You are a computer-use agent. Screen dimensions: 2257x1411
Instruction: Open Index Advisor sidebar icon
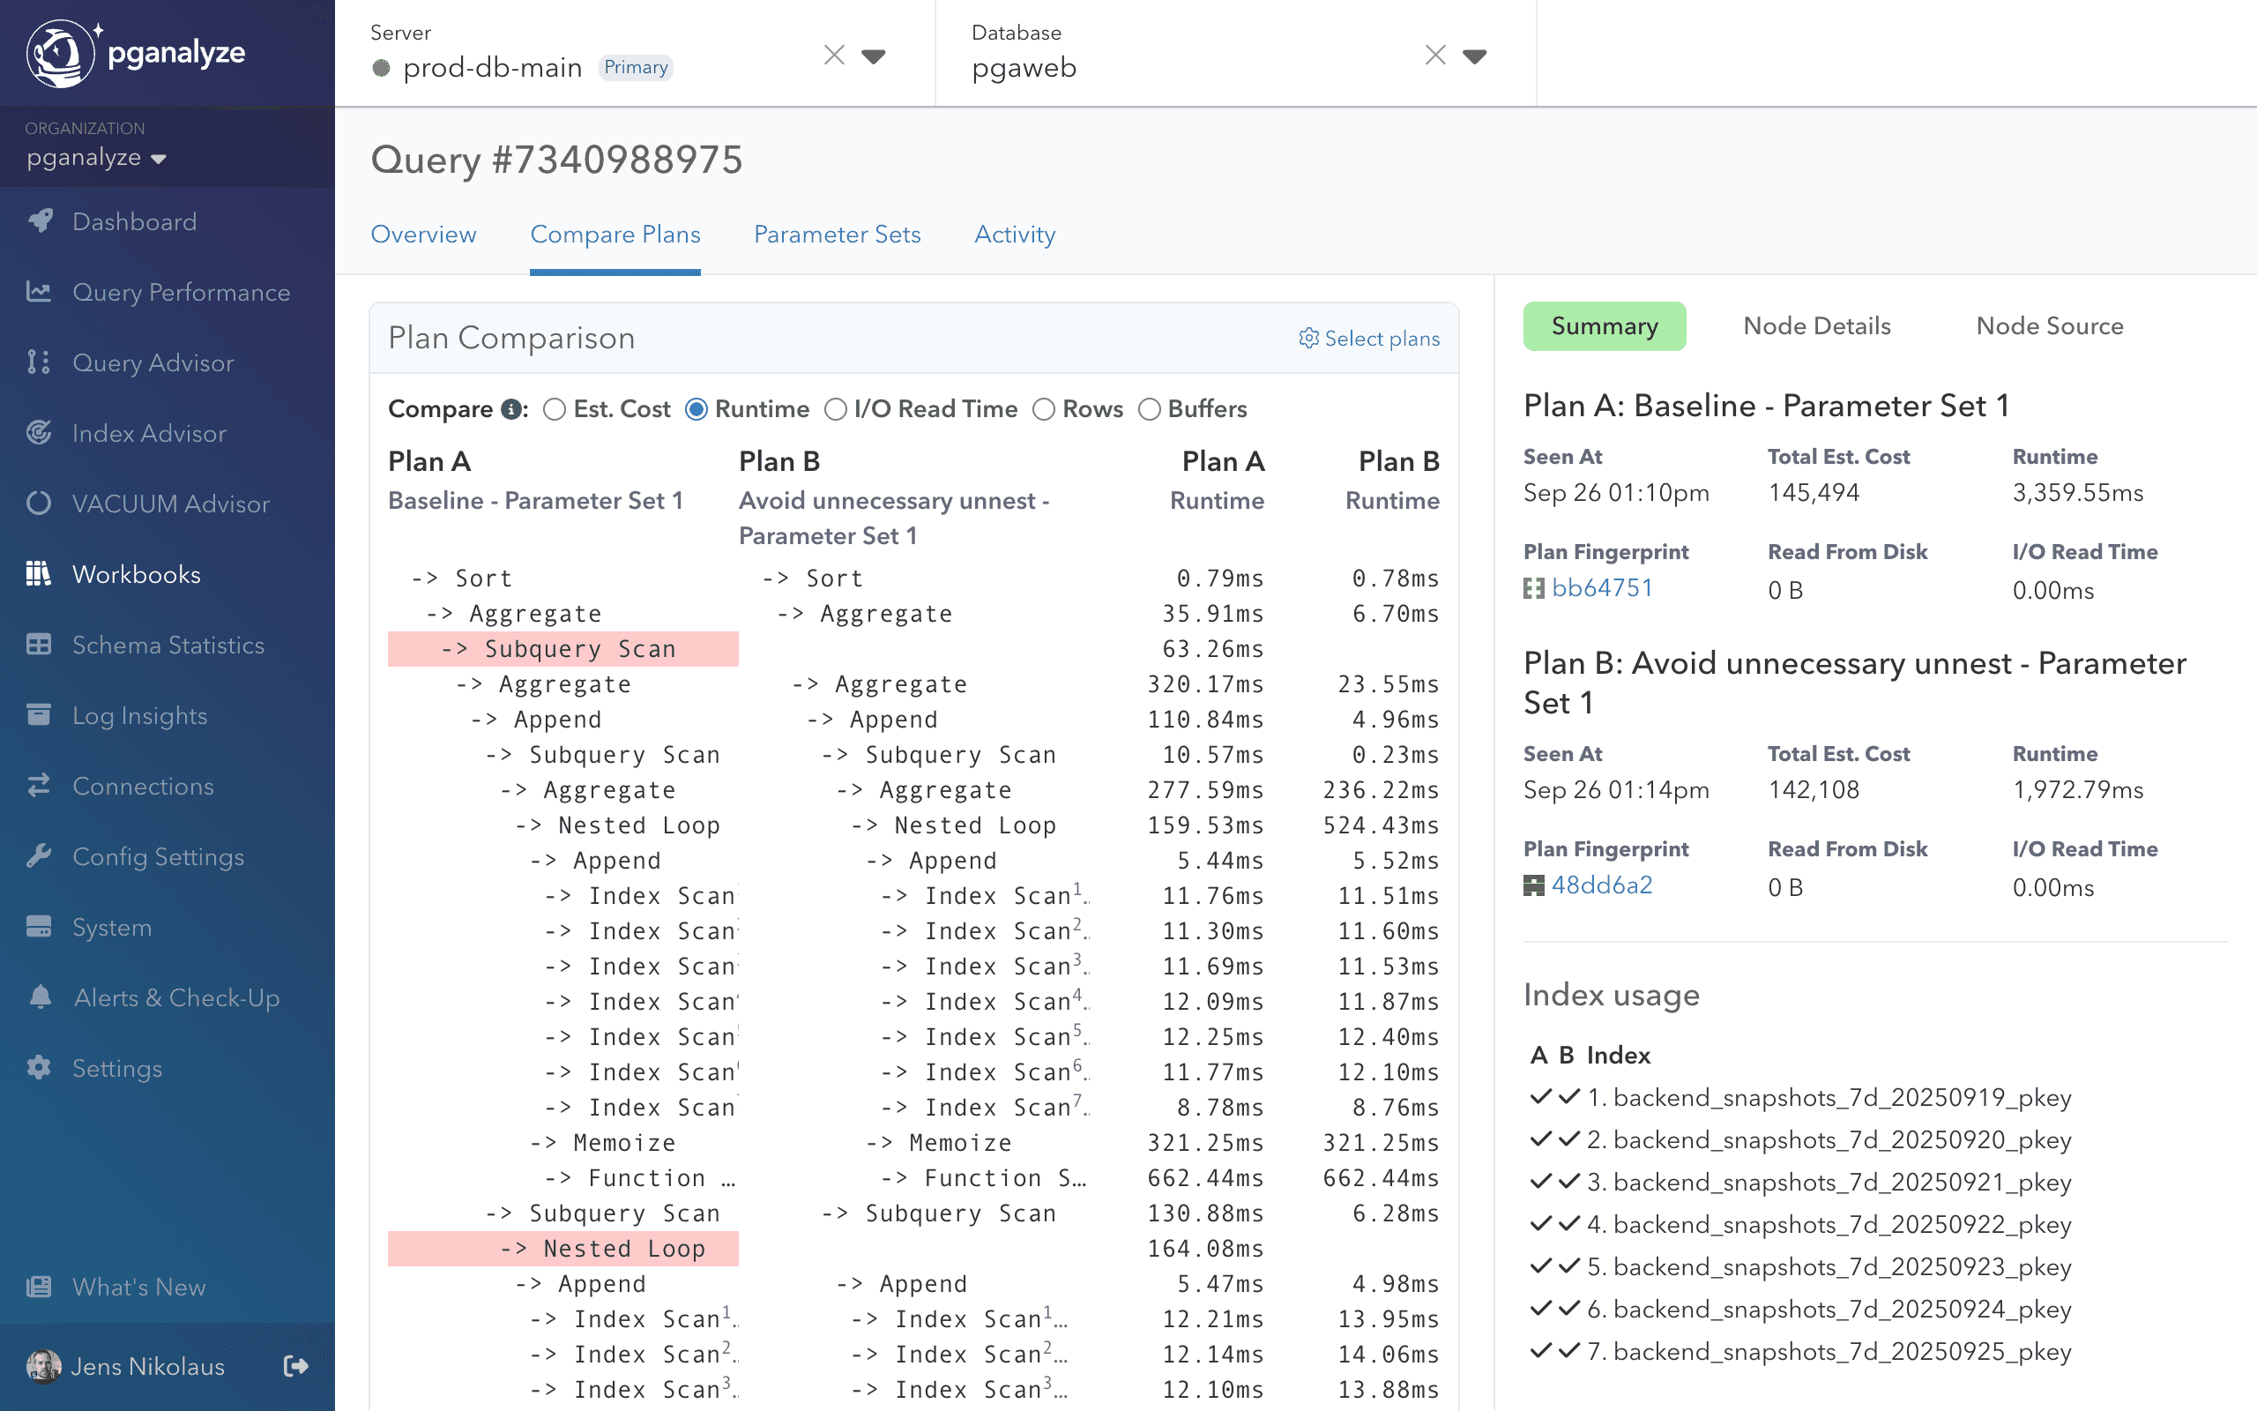click(39, 433)
